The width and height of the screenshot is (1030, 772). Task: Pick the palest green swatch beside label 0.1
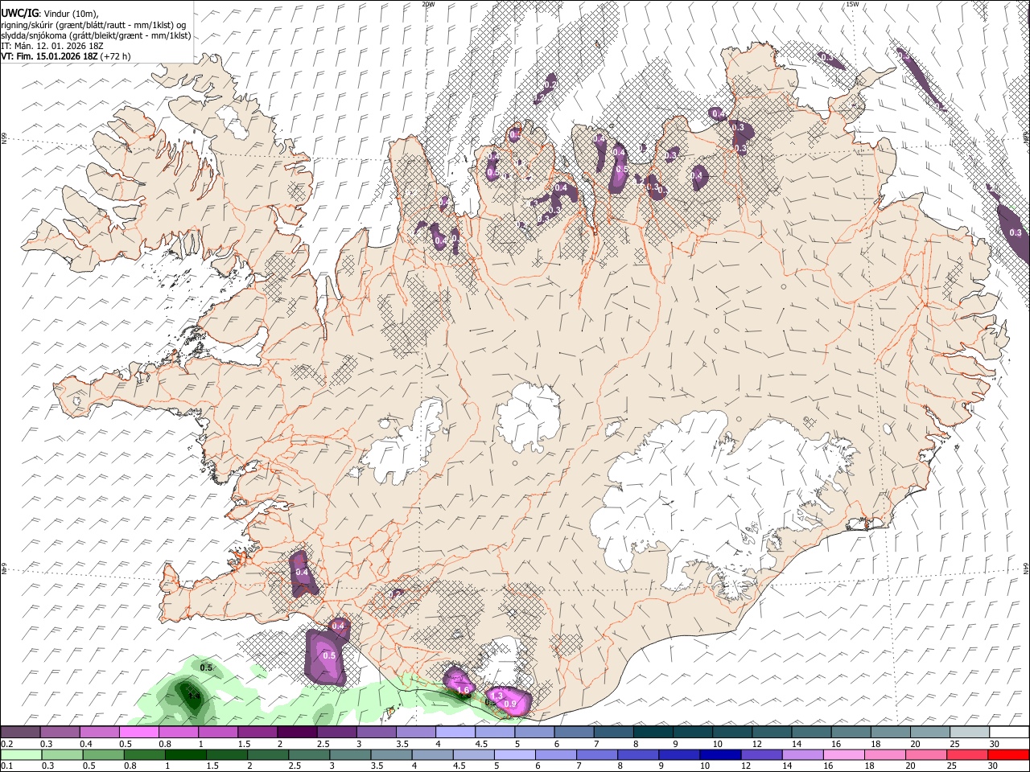click(21, 754)
